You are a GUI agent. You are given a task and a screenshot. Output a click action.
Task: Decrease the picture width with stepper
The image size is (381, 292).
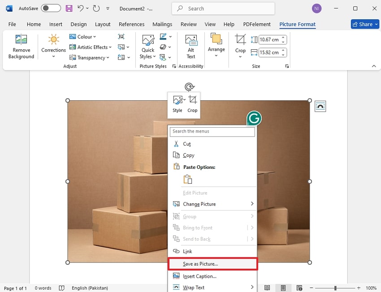tap(283, 55)
